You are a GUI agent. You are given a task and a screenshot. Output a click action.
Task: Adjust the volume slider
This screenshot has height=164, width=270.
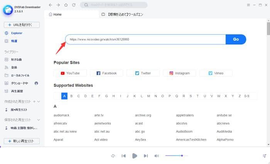pyautogui.click(x=177, y=156)
